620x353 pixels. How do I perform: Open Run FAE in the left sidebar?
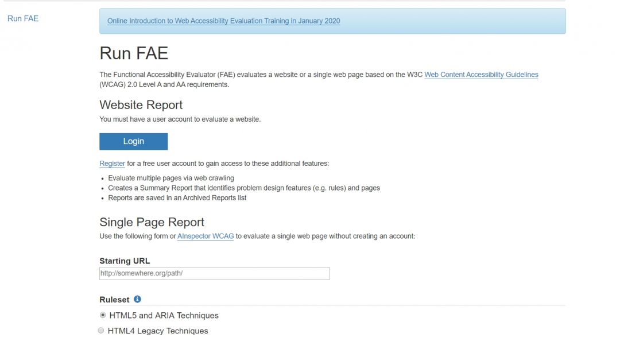[23, 18]
